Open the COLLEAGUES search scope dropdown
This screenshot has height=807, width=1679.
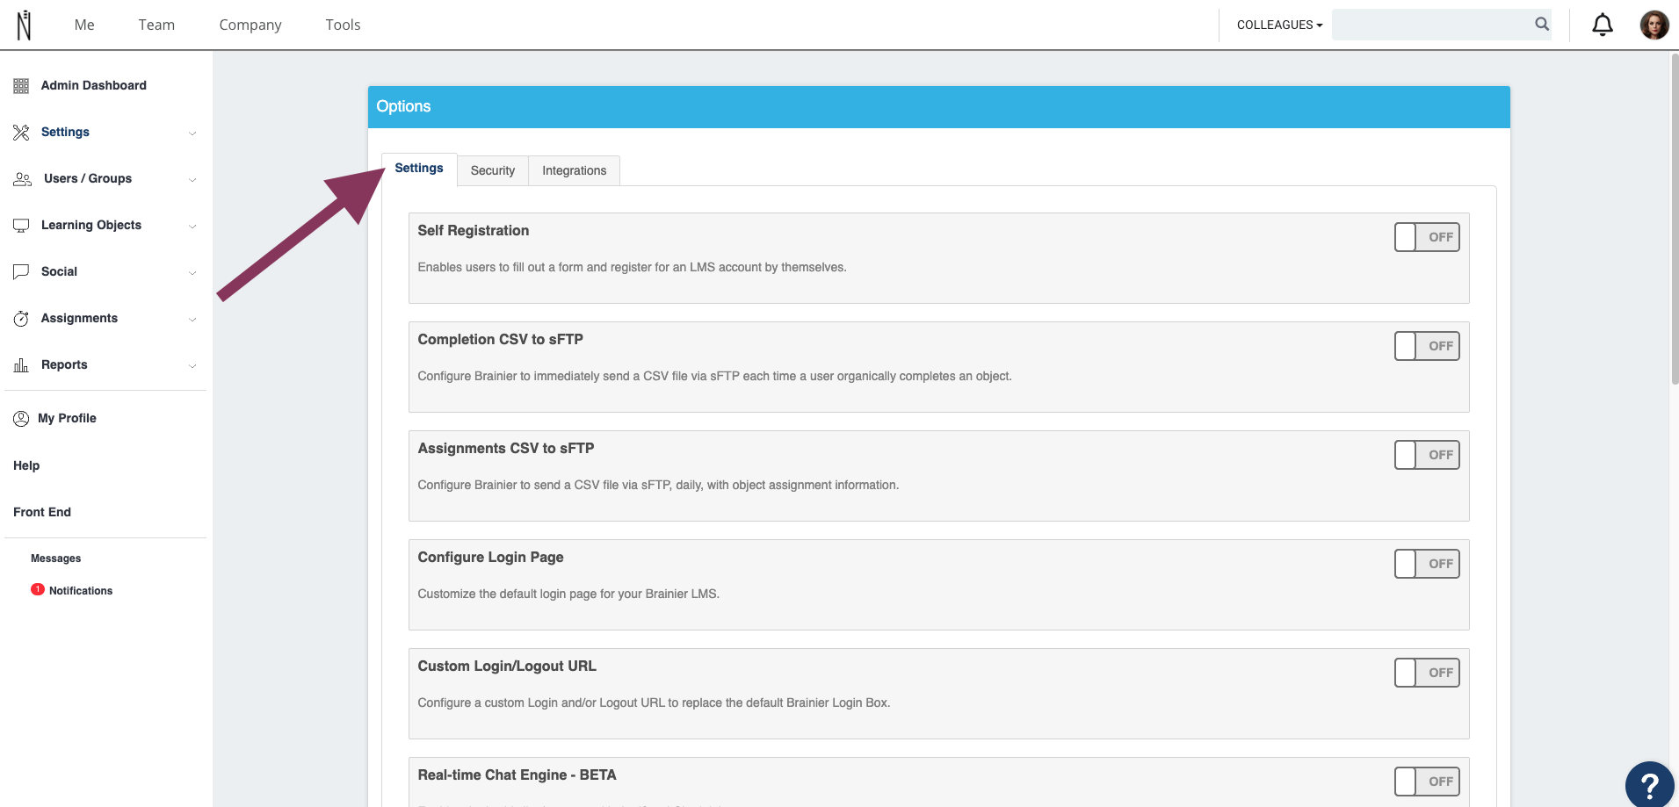(1279, 25)
